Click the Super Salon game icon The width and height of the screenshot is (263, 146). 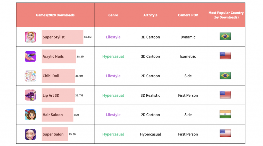[x=30, y=134]
